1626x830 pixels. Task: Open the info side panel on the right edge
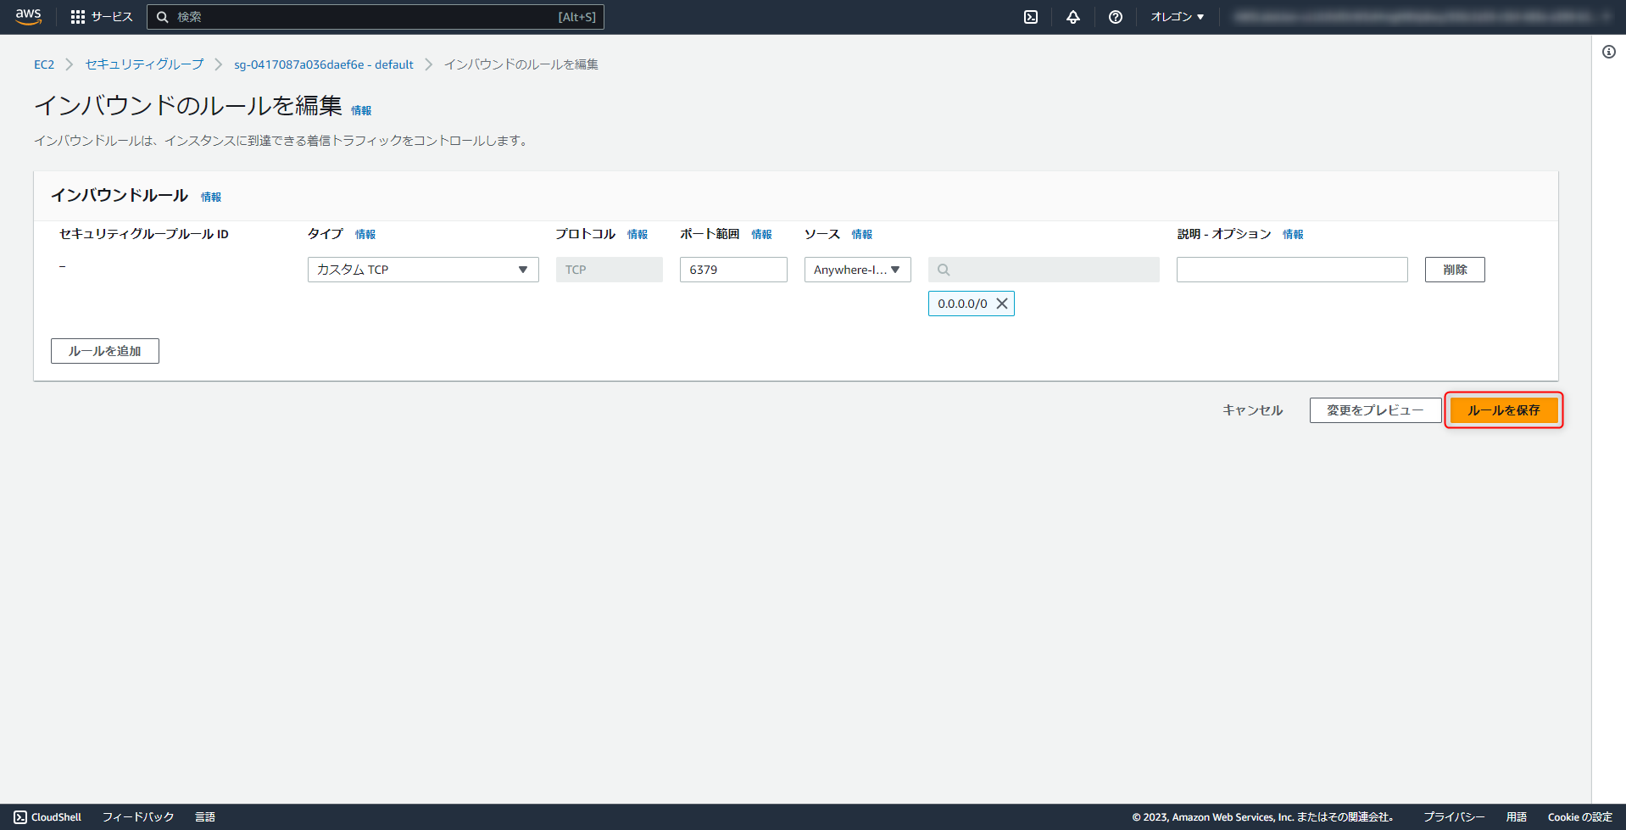tap(1608, 51)
